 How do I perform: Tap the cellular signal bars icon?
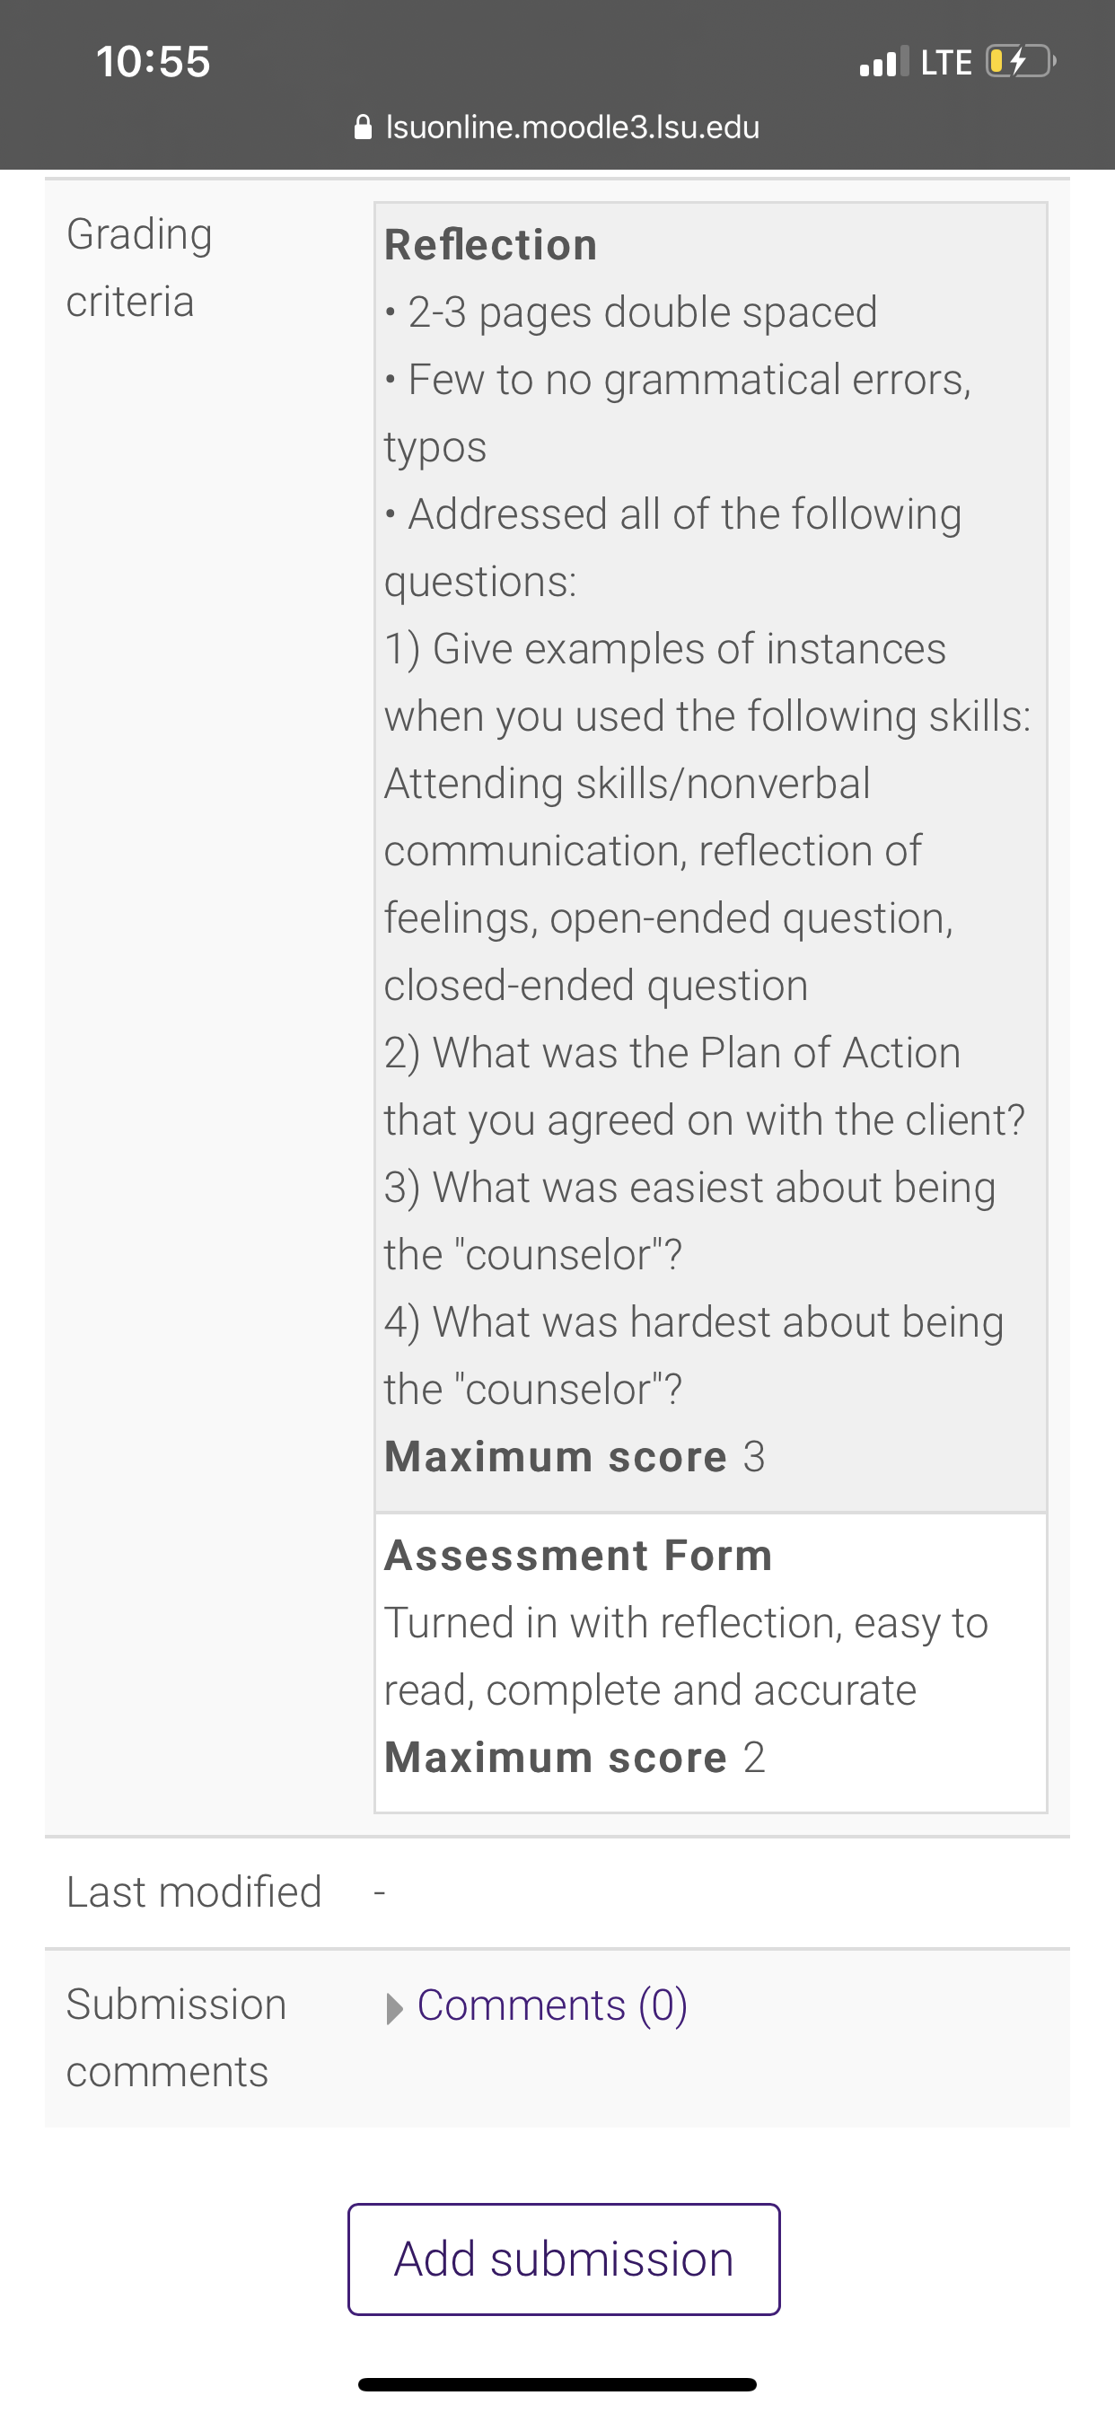coord(883,62)
